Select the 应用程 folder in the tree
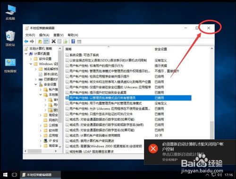Screen dimensions: 236x179 click(51, 136)
